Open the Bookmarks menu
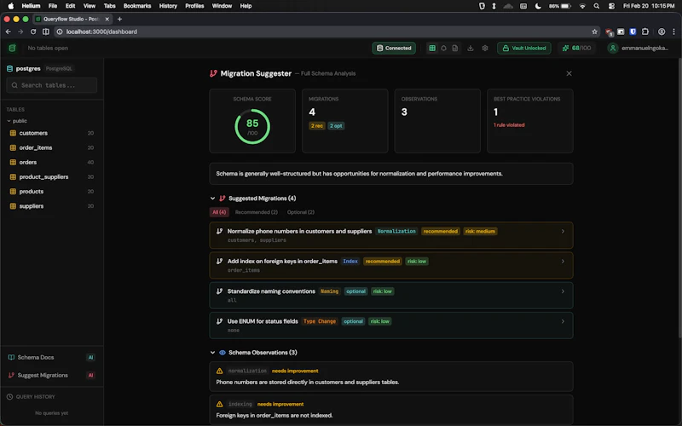This screenshot has height=426, width=682. (137, 6)
